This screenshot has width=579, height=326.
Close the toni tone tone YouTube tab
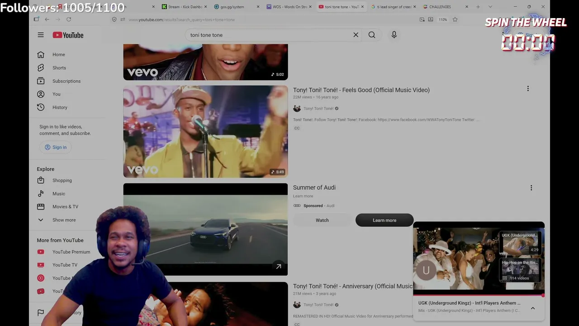pos(362,7)
